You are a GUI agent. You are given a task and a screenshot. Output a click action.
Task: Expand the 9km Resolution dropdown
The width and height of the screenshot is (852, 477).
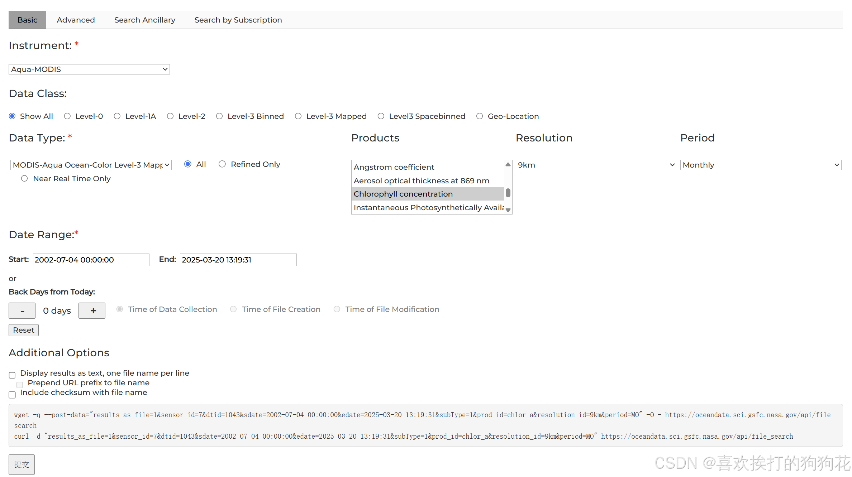click(596, 165)
